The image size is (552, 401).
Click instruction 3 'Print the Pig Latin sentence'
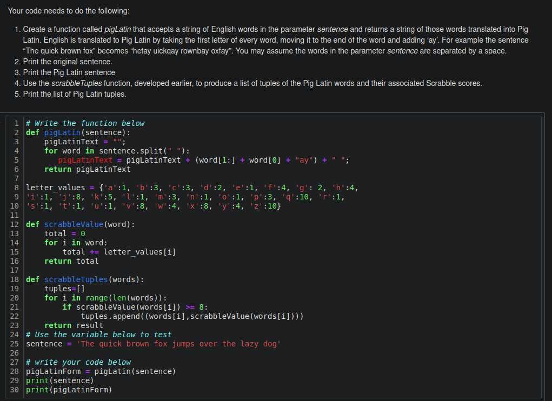(69, 72)
